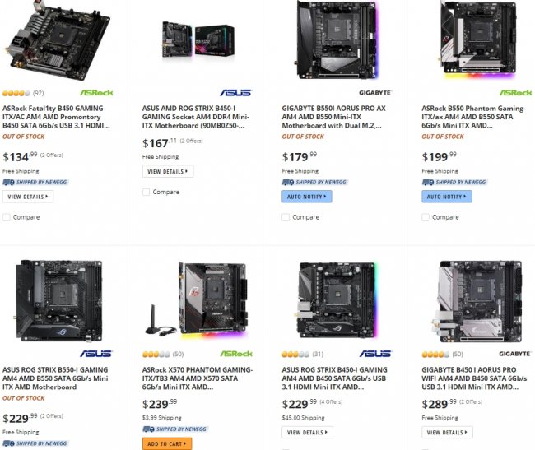Tick Compare box for ASUS ROG STRIX B450-I $167

pyautogui.click(x=147, y=192)
